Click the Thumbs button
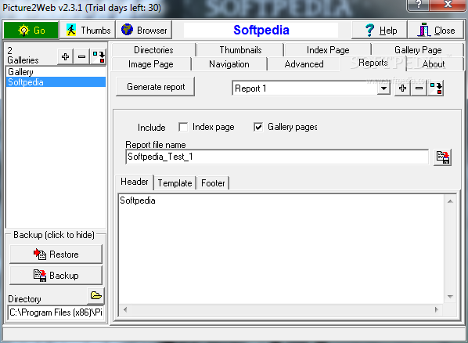 point(88,31)
